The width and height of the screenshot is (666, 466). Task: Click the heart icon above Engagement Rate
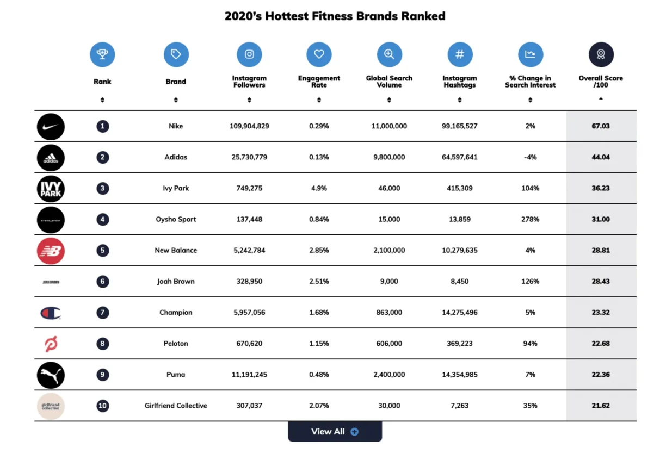pyautogui.click(x=319, y=54)
